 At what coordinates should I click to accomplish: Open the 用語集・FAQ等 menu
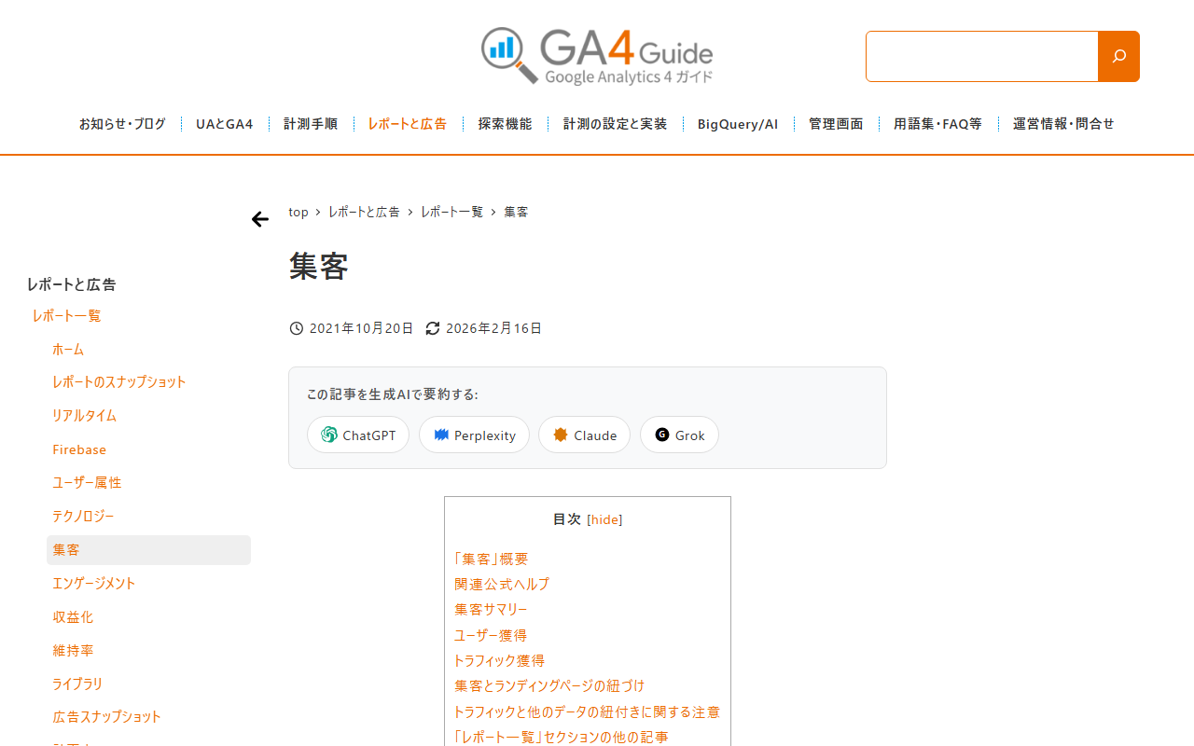pyautogui.click(x=937, y=124)
